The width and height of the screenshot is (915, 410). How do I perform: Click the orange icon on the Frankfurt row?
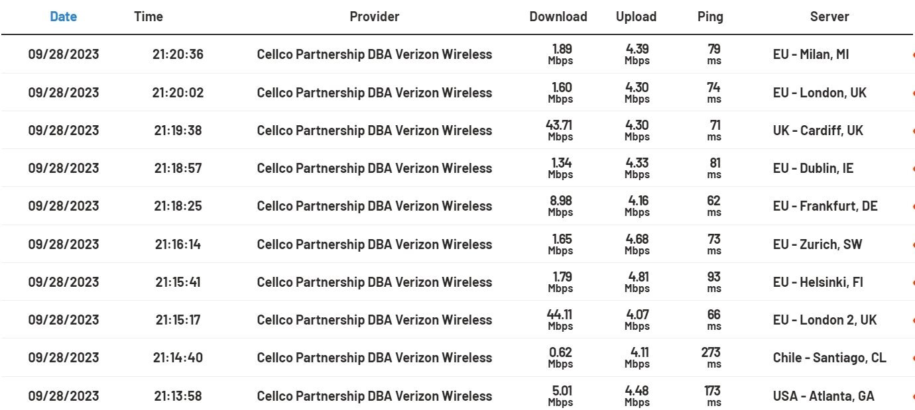[x=913, y=207]
